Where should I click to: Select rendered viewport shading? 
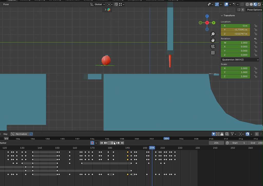click(x=259, y=4)
